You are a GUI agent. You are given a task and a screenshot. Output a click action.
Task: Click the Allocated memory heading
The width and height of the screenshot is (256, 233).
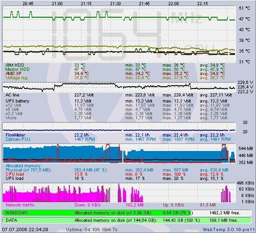(x=24, y=166)
